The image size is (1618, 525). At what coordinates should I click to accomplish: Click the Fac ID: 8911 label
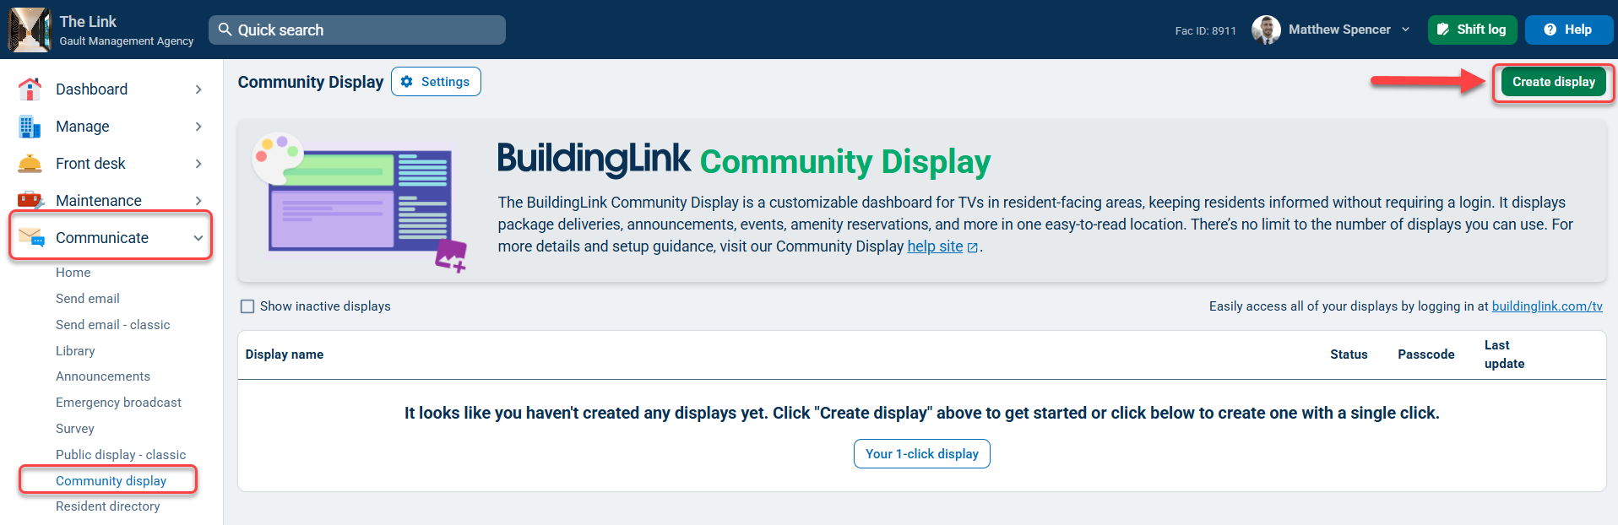tap(1206, 30)
